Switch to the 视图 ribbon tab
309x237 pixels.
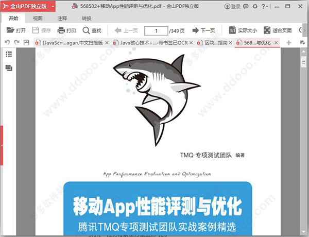[38, 19]
